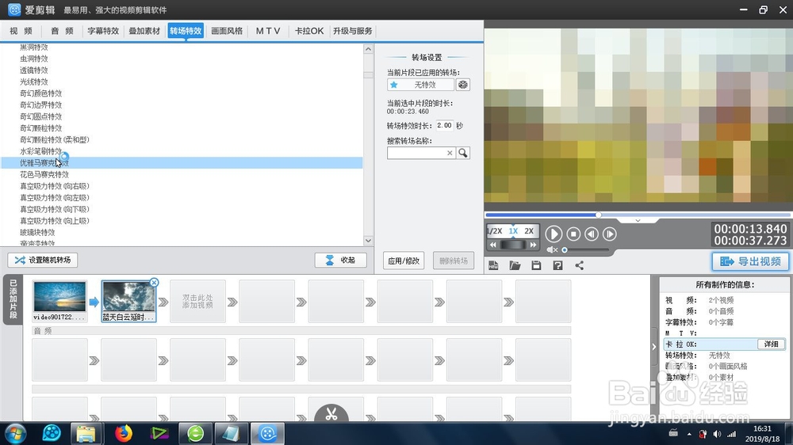Remove the 蓝天白云延时 clip with its X
The height and width of the screenshot is (445, 793).
(155, 283)
